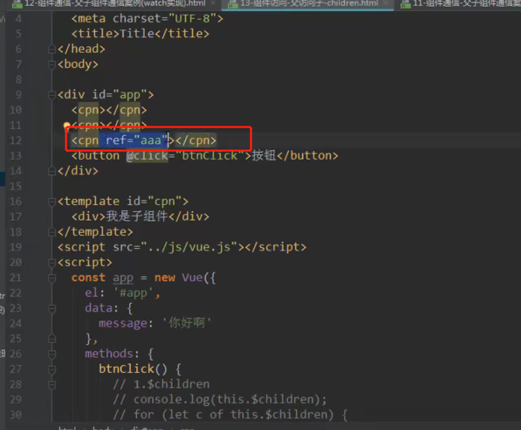Fold the data: { object on line 23
521x430 pixels.
tap(52, 308)
